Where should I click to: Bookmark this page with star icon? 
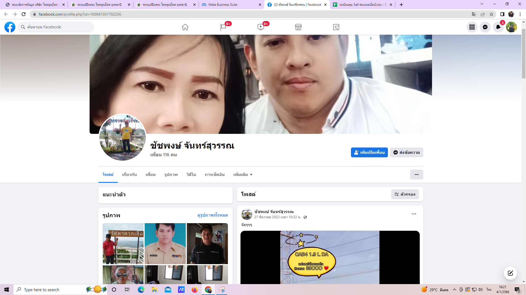(x=491, y=14)
